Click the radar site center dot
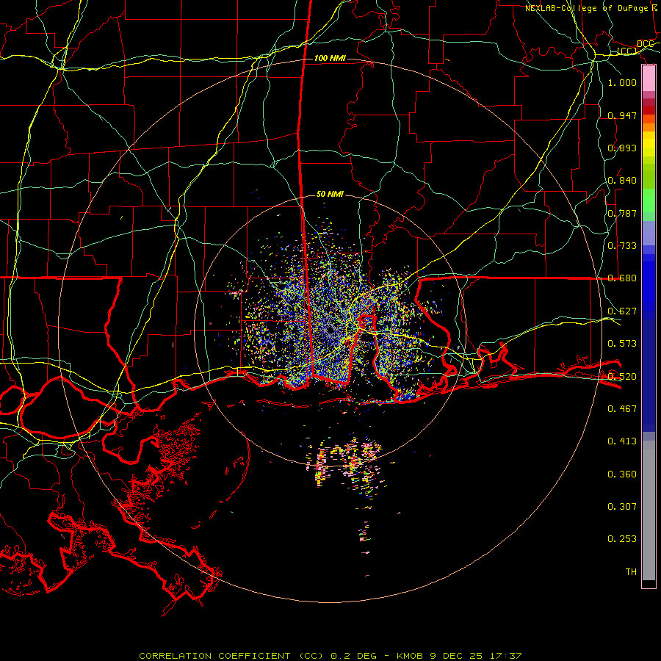This screenshot has height=661, width=661. coord(330,330)
